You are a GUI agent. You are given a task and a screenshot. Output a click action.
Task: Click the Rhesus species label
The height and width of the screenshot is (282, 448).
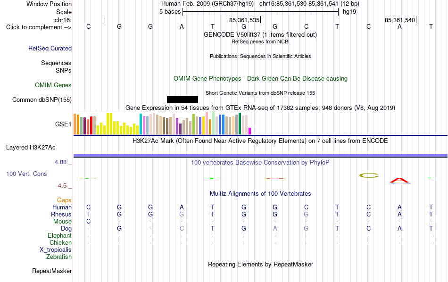coord(61,214)
